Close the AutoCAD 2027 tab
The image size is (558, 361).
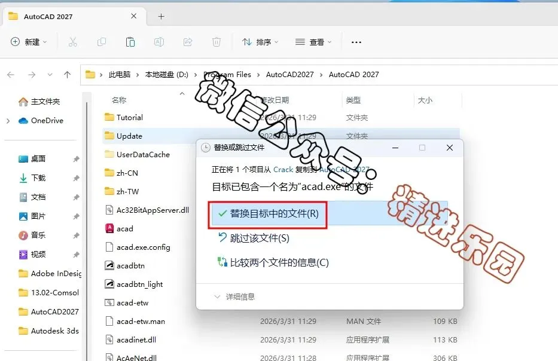point(134,16)
